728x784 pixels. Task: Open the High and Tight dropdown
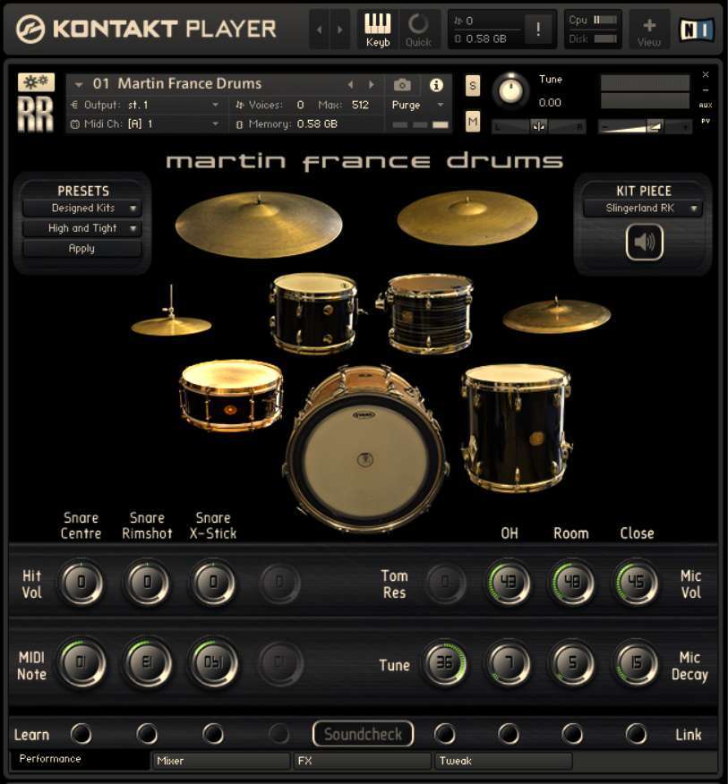(x=82, y=228)
